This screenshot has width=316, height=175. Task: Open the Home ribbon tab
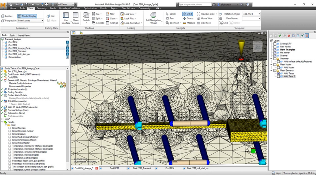(13, 8)
